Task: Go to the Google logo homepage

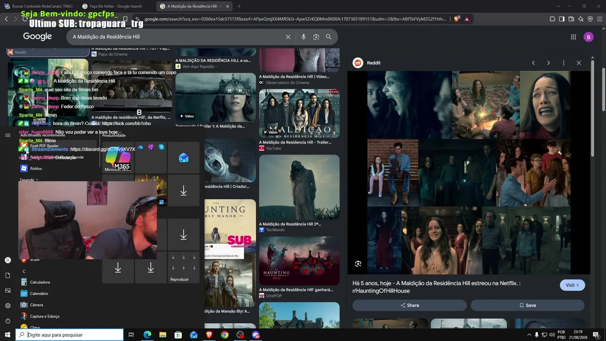Action: (x=37, y=36)
